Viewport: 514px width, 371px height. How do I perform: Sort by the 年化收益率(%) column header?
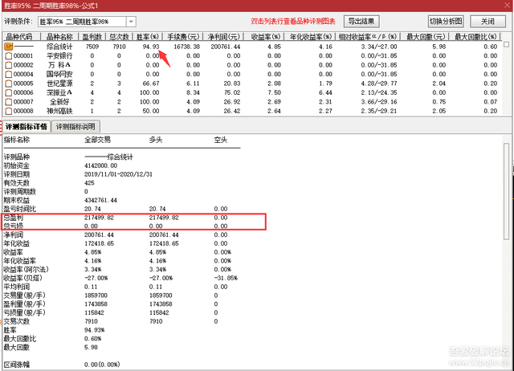[x=311, y=37]
